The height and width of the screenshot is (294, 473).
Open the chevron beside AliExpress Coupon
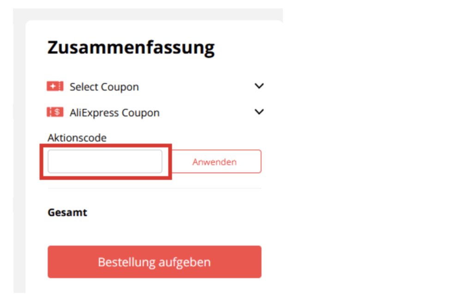coord(259,112)
